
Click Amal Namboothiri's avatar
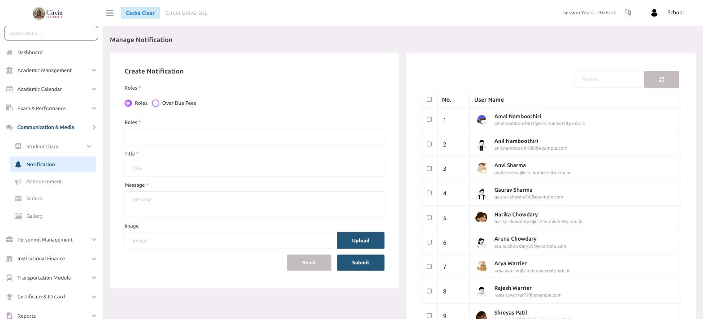pos(482,120)
